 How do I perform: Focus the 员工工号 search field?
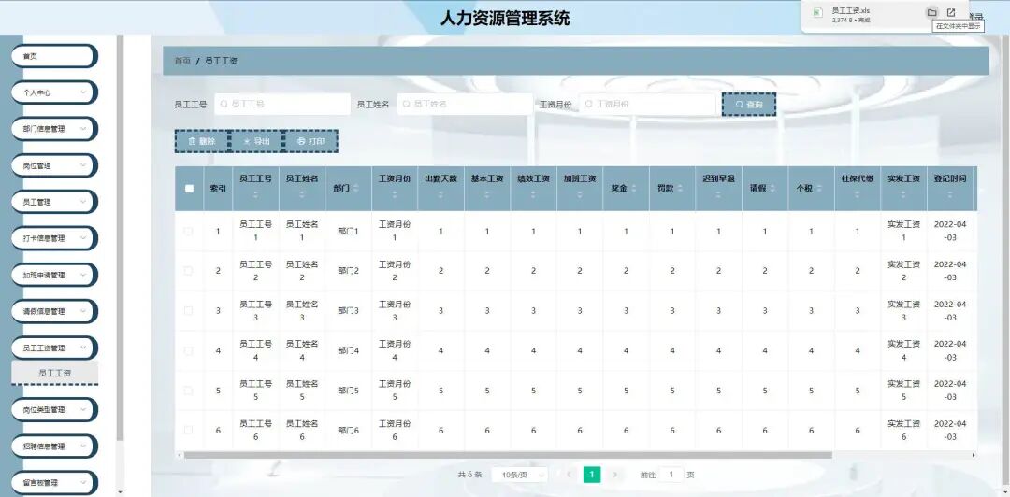(282, 104)
